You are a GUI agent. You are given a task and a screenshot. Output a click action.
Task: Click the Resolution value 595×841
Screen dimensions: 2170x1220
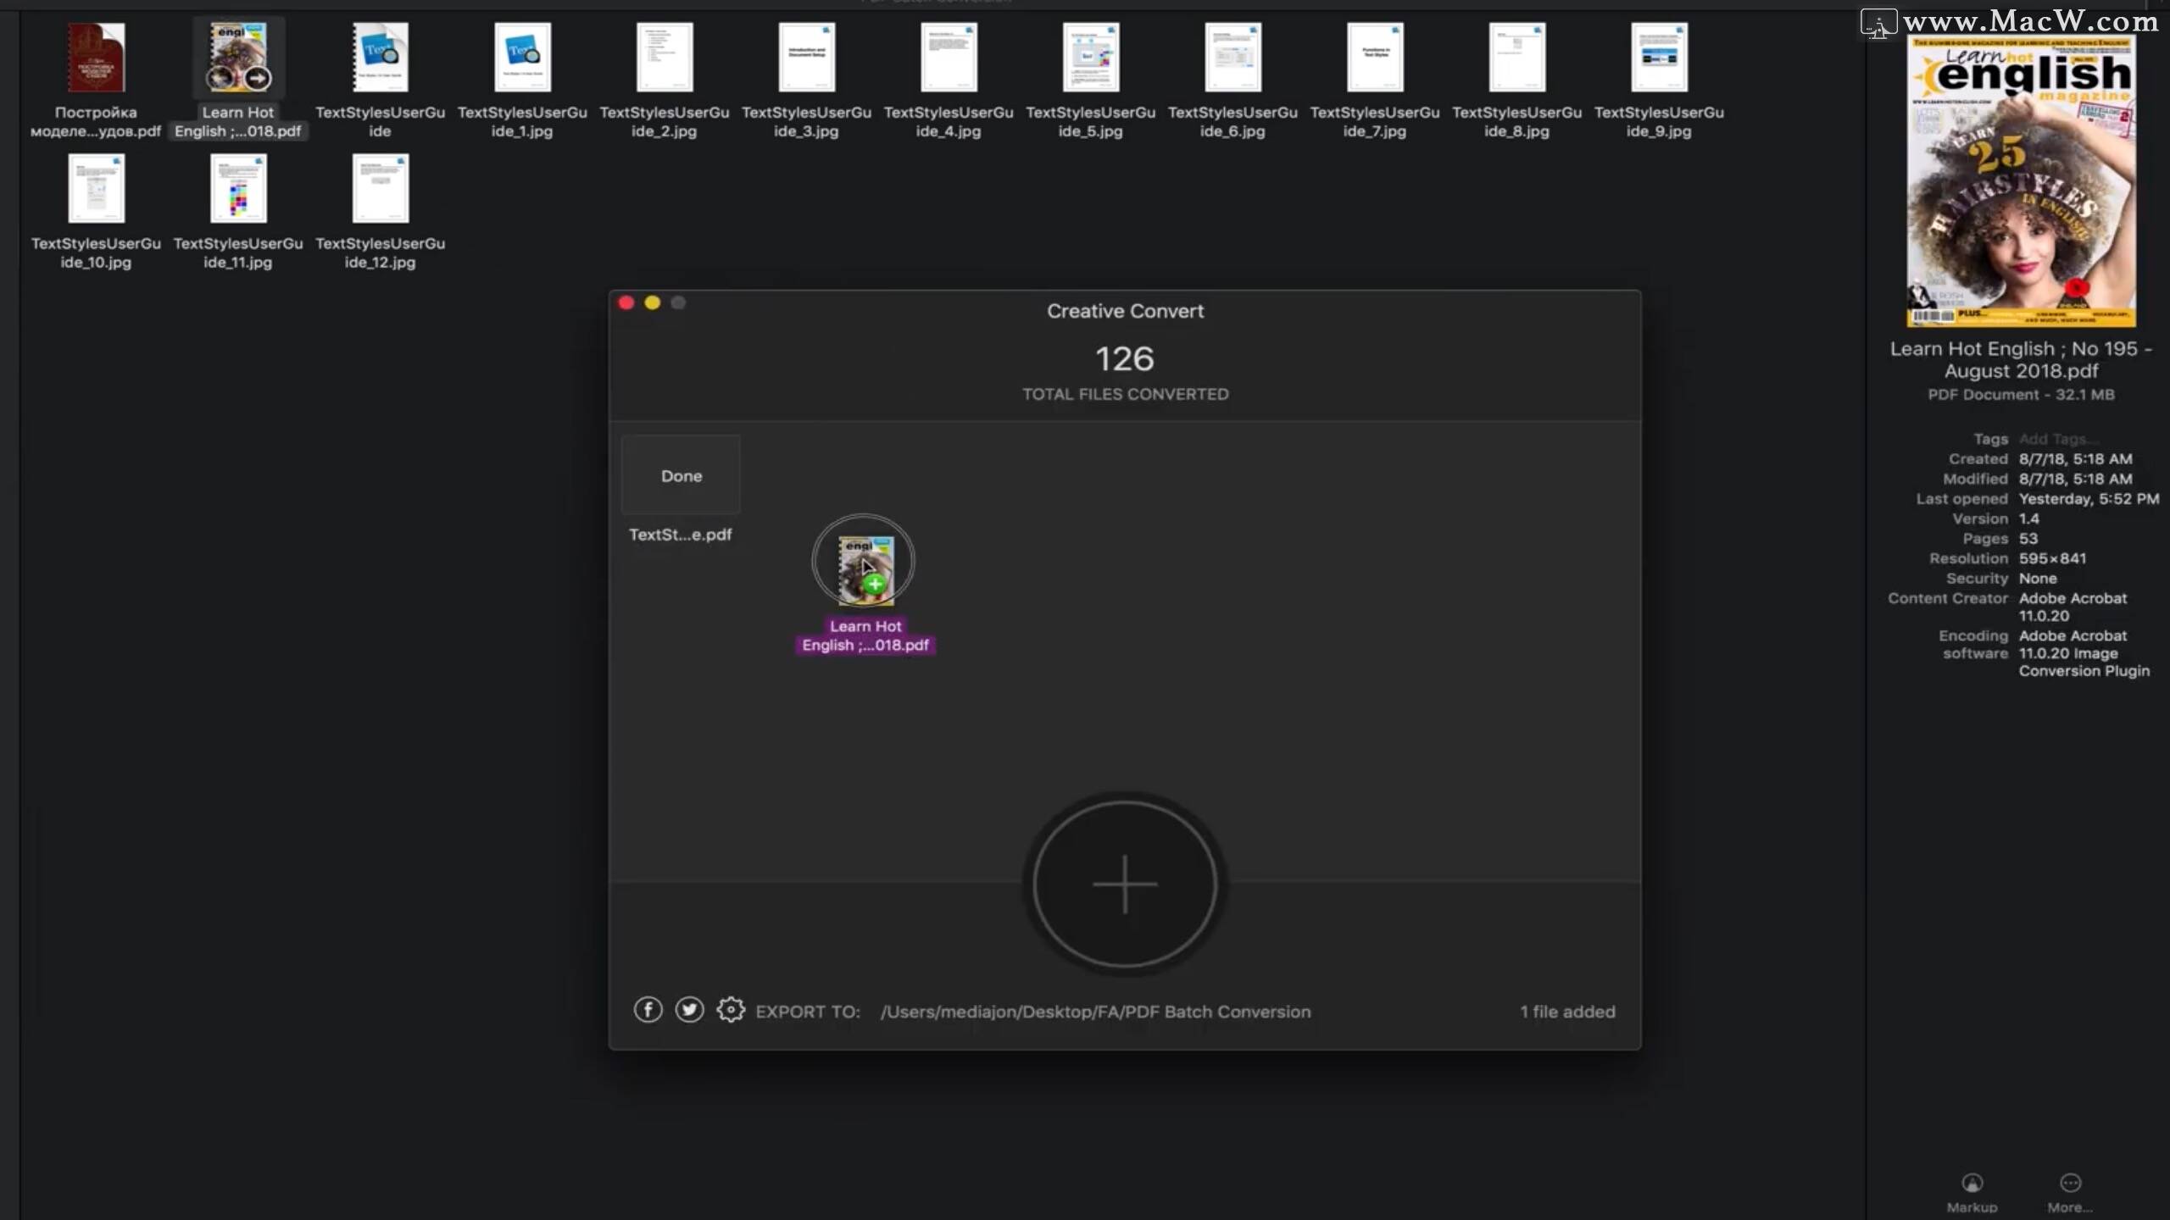click(2052, 558)
